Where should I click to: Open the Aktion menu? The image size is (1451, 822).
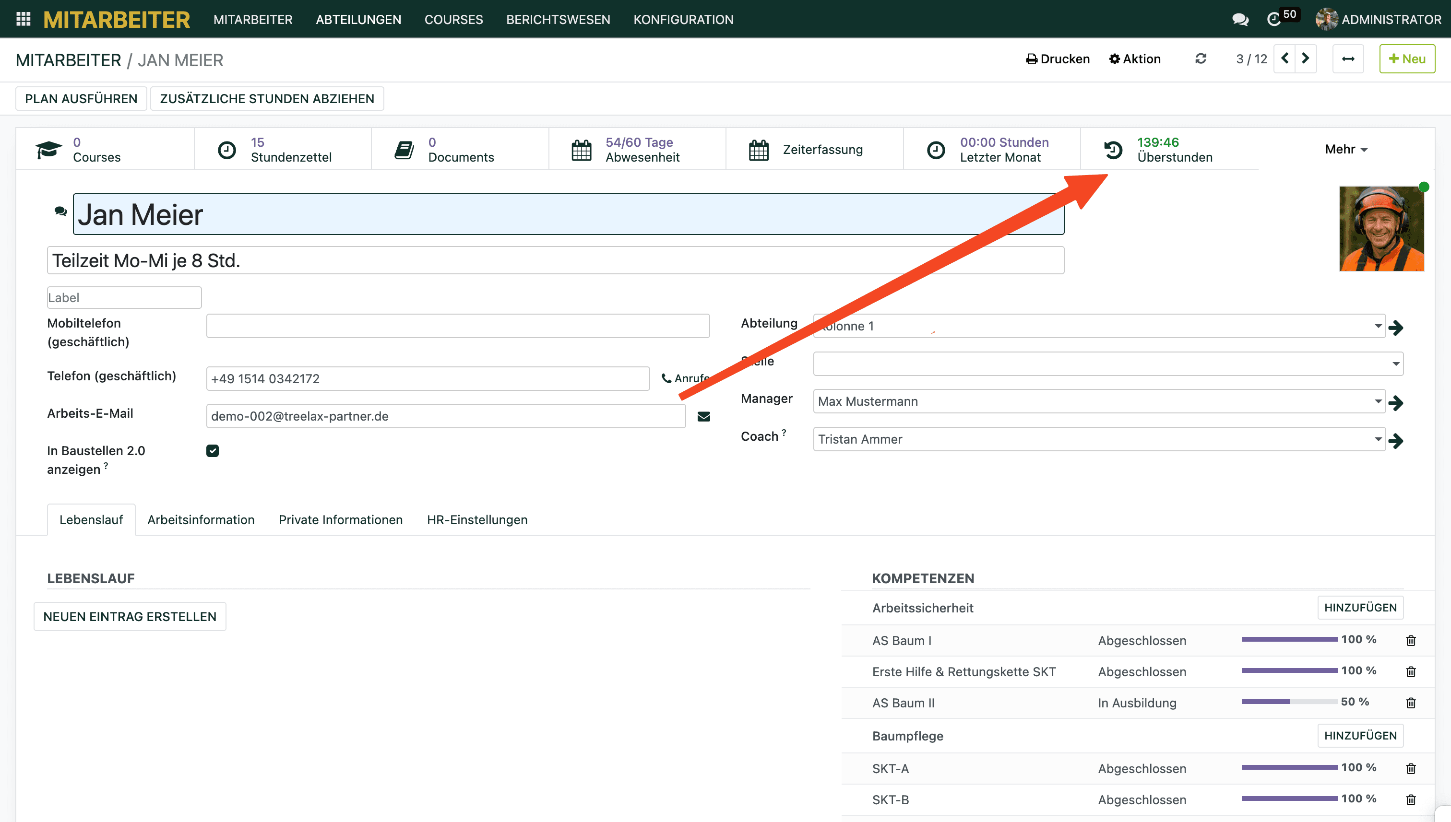(1135, 59)
